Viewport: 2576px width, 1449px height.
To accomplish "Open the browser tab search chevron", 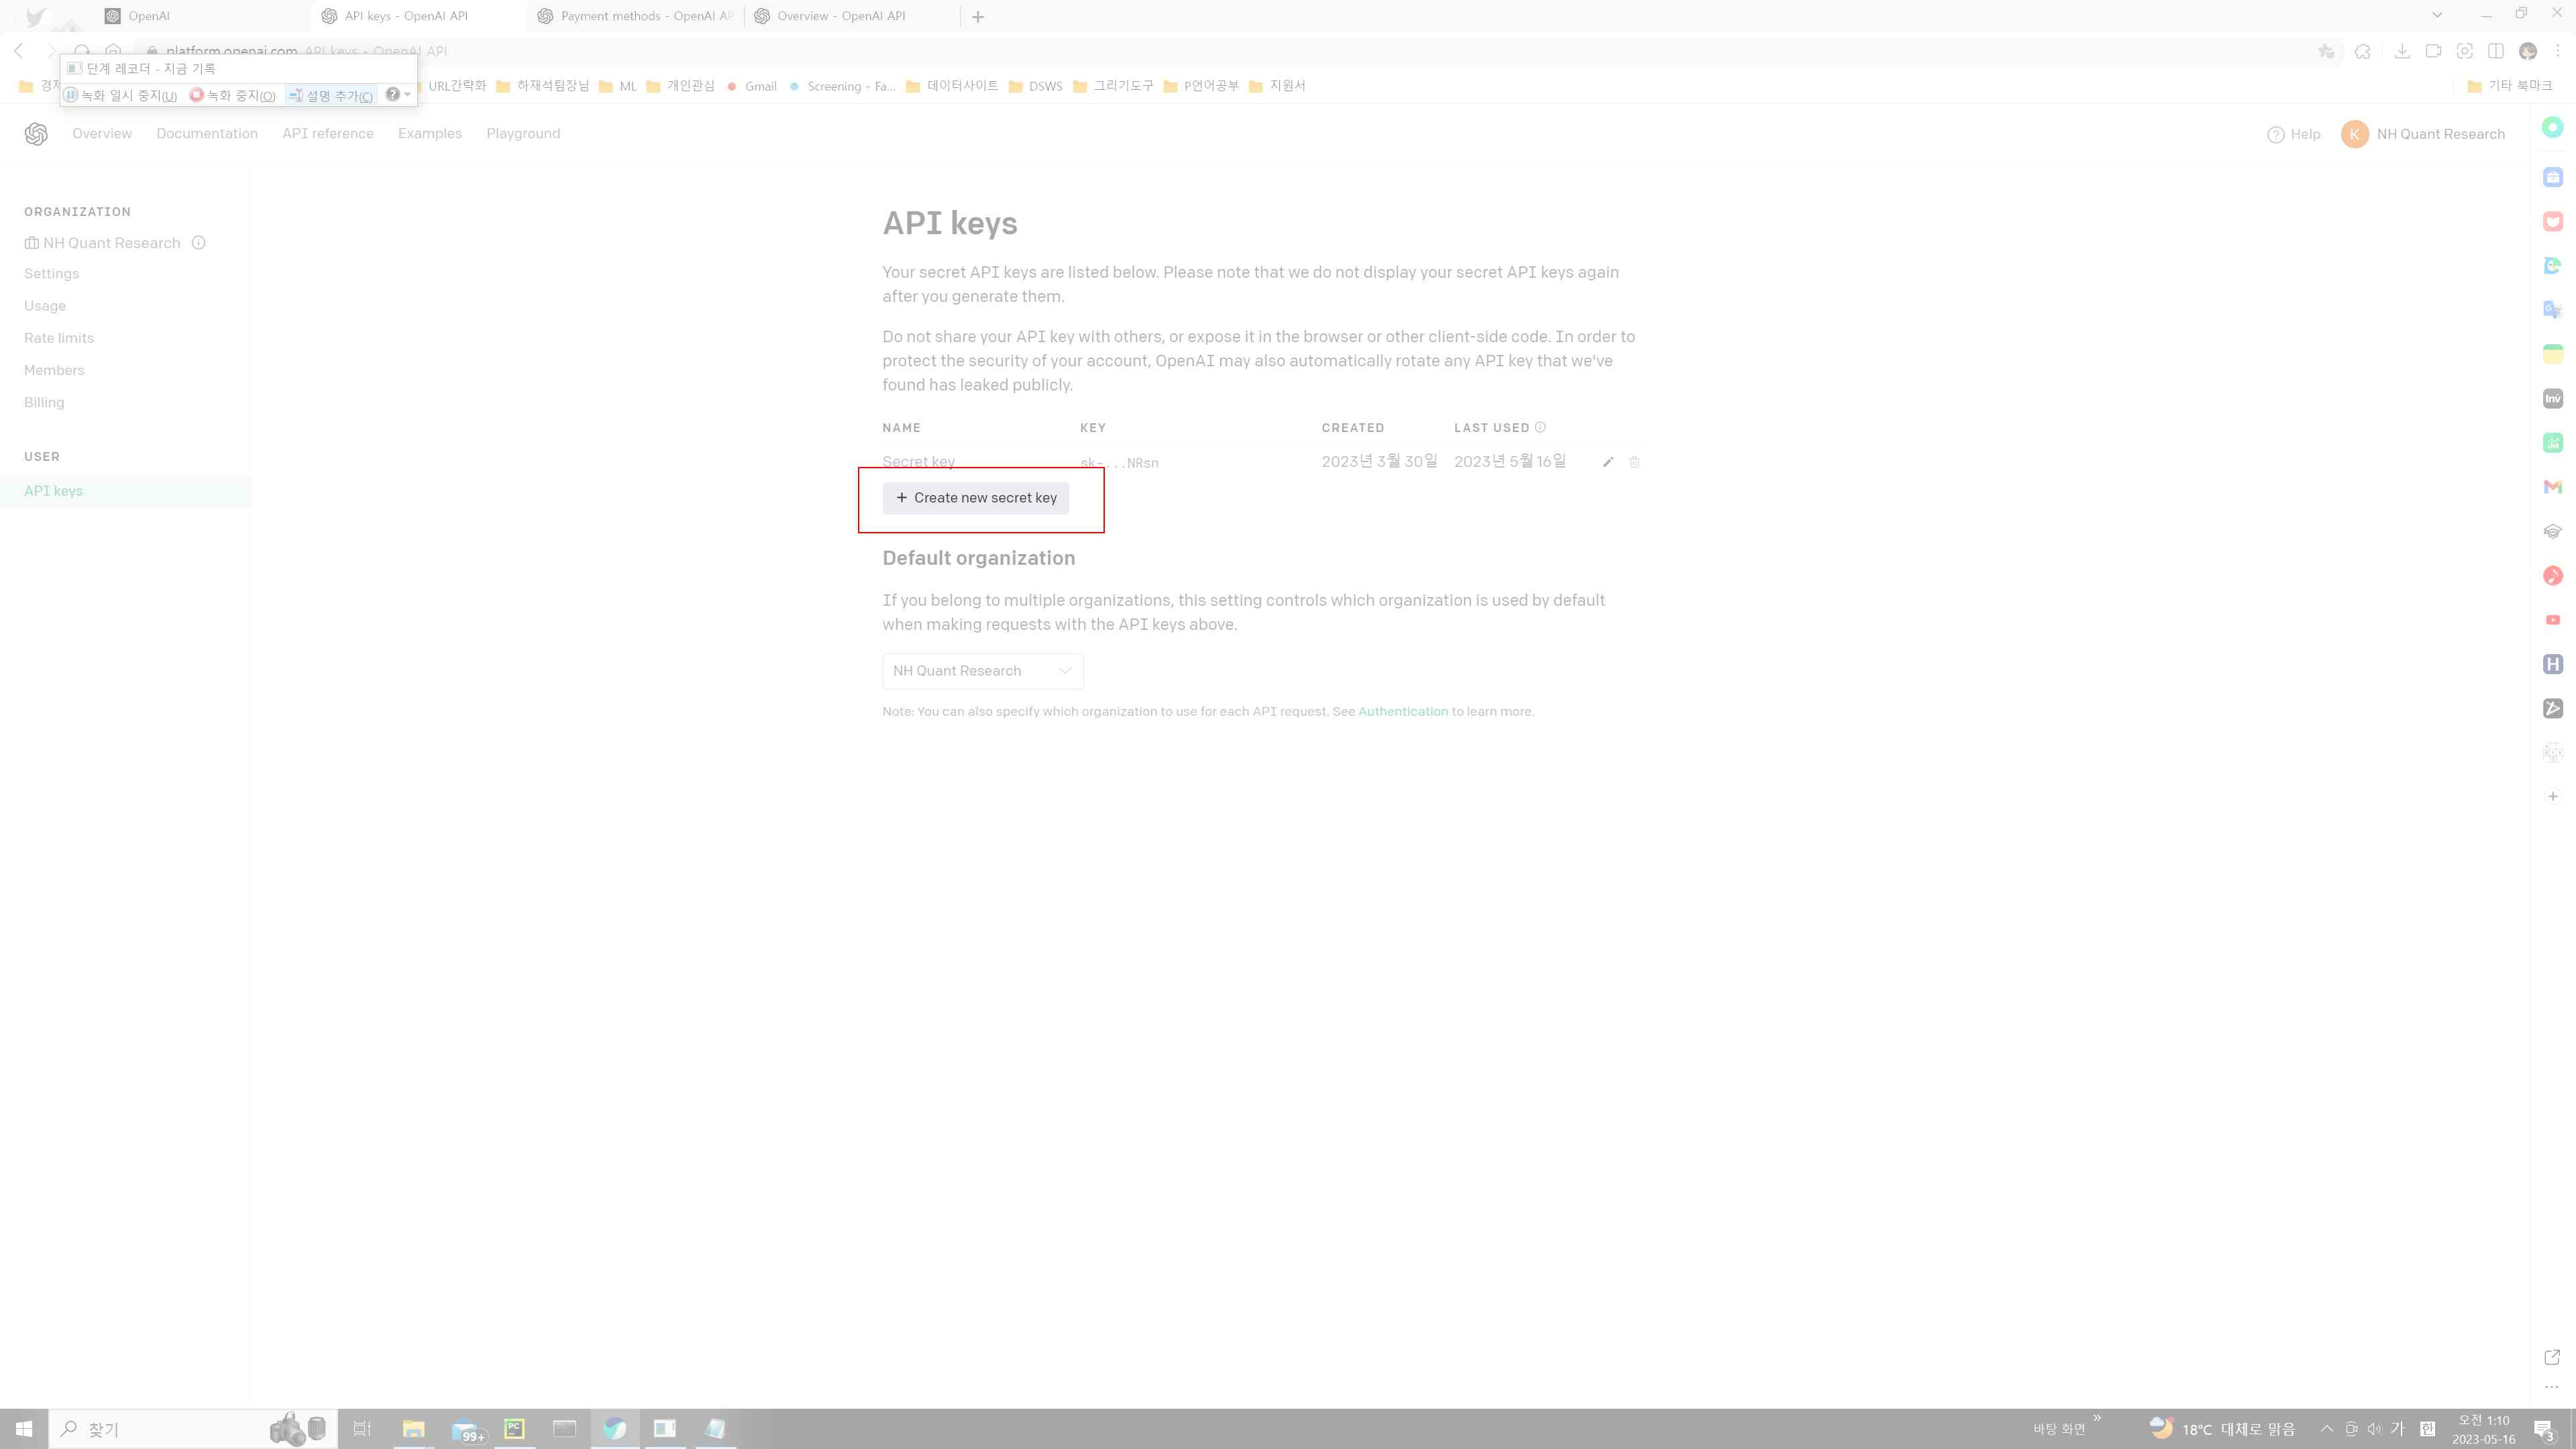I will tap(2437, 15).
